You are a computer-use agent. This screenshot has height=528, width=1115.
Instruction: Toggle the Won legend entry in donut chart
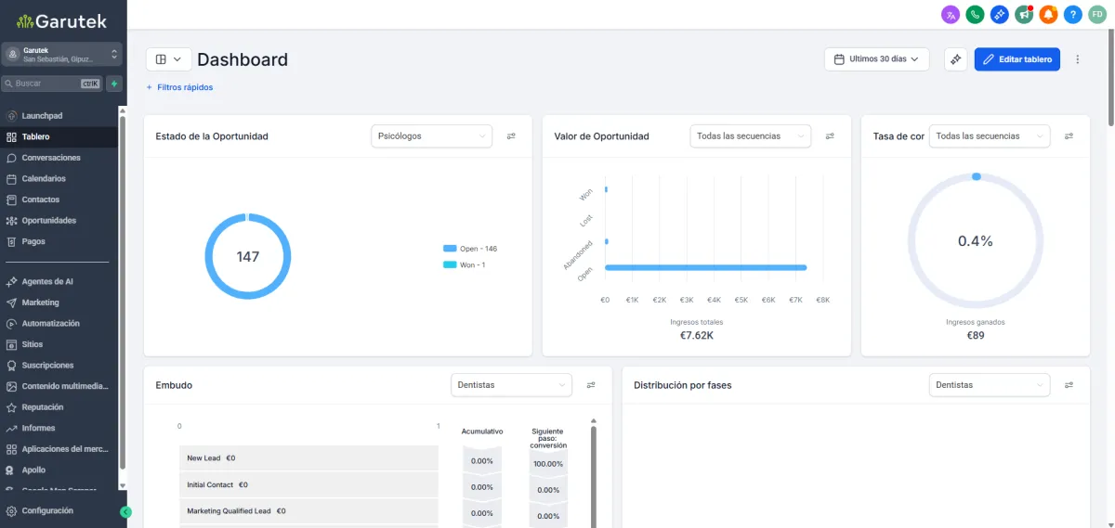465,264
